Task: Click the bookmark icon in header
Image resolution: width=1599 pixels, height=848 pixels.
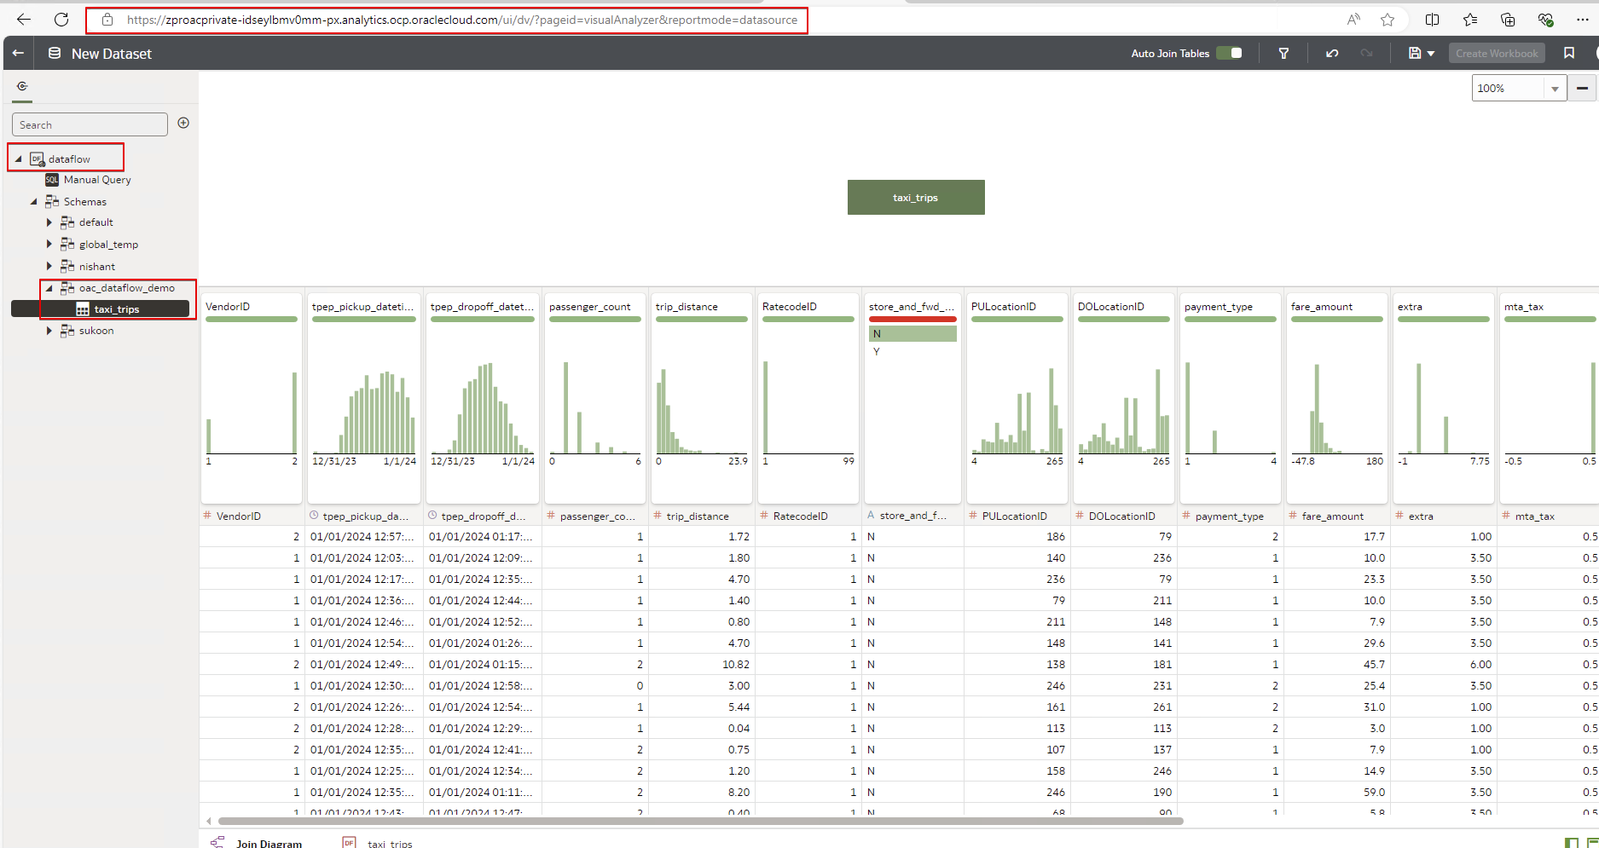Action: pyautogui.click(x=1569, y=54)
